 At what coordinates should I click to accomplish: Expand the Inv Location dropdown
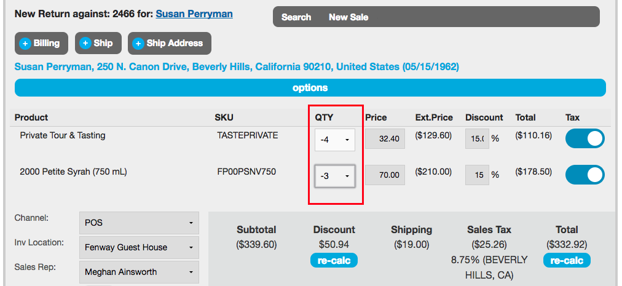[139, 247]
